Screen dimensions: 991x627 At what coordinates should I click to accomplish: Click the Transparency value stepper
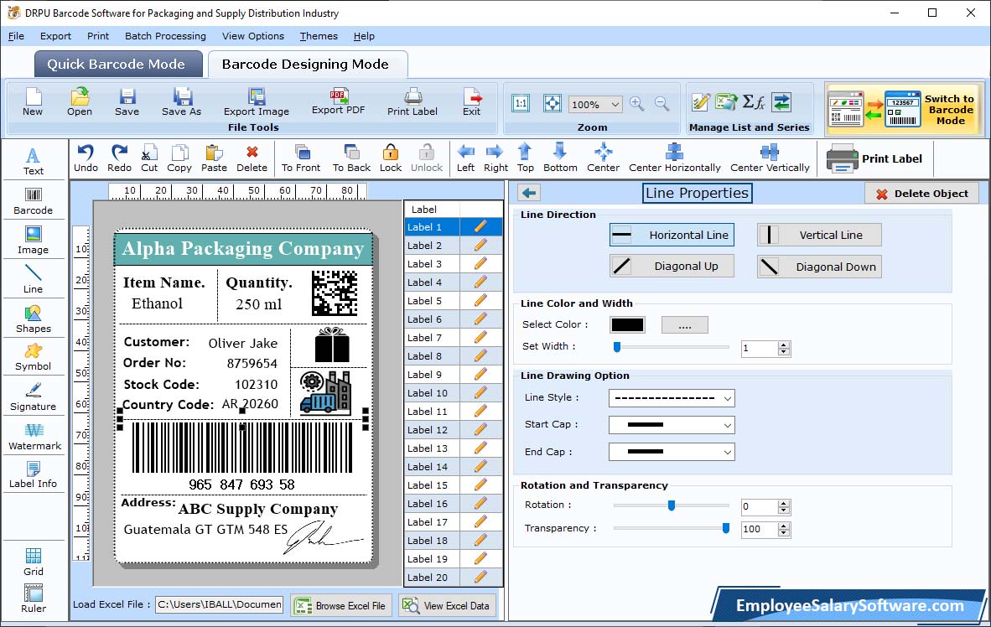click(784, 530)
